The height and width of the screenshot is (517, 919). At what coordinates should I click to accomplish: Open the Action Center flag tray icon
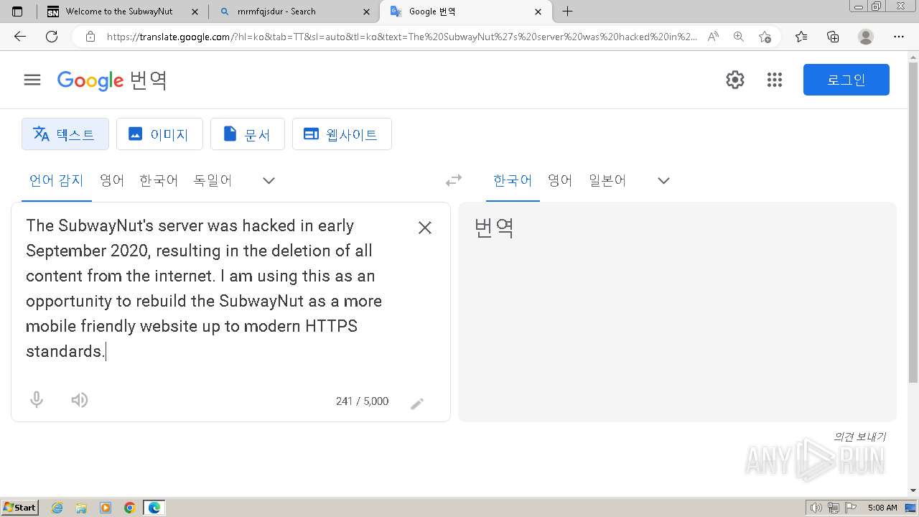coord(850,508)
